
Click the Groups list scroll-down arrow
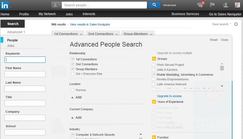[x=222, y=86]
